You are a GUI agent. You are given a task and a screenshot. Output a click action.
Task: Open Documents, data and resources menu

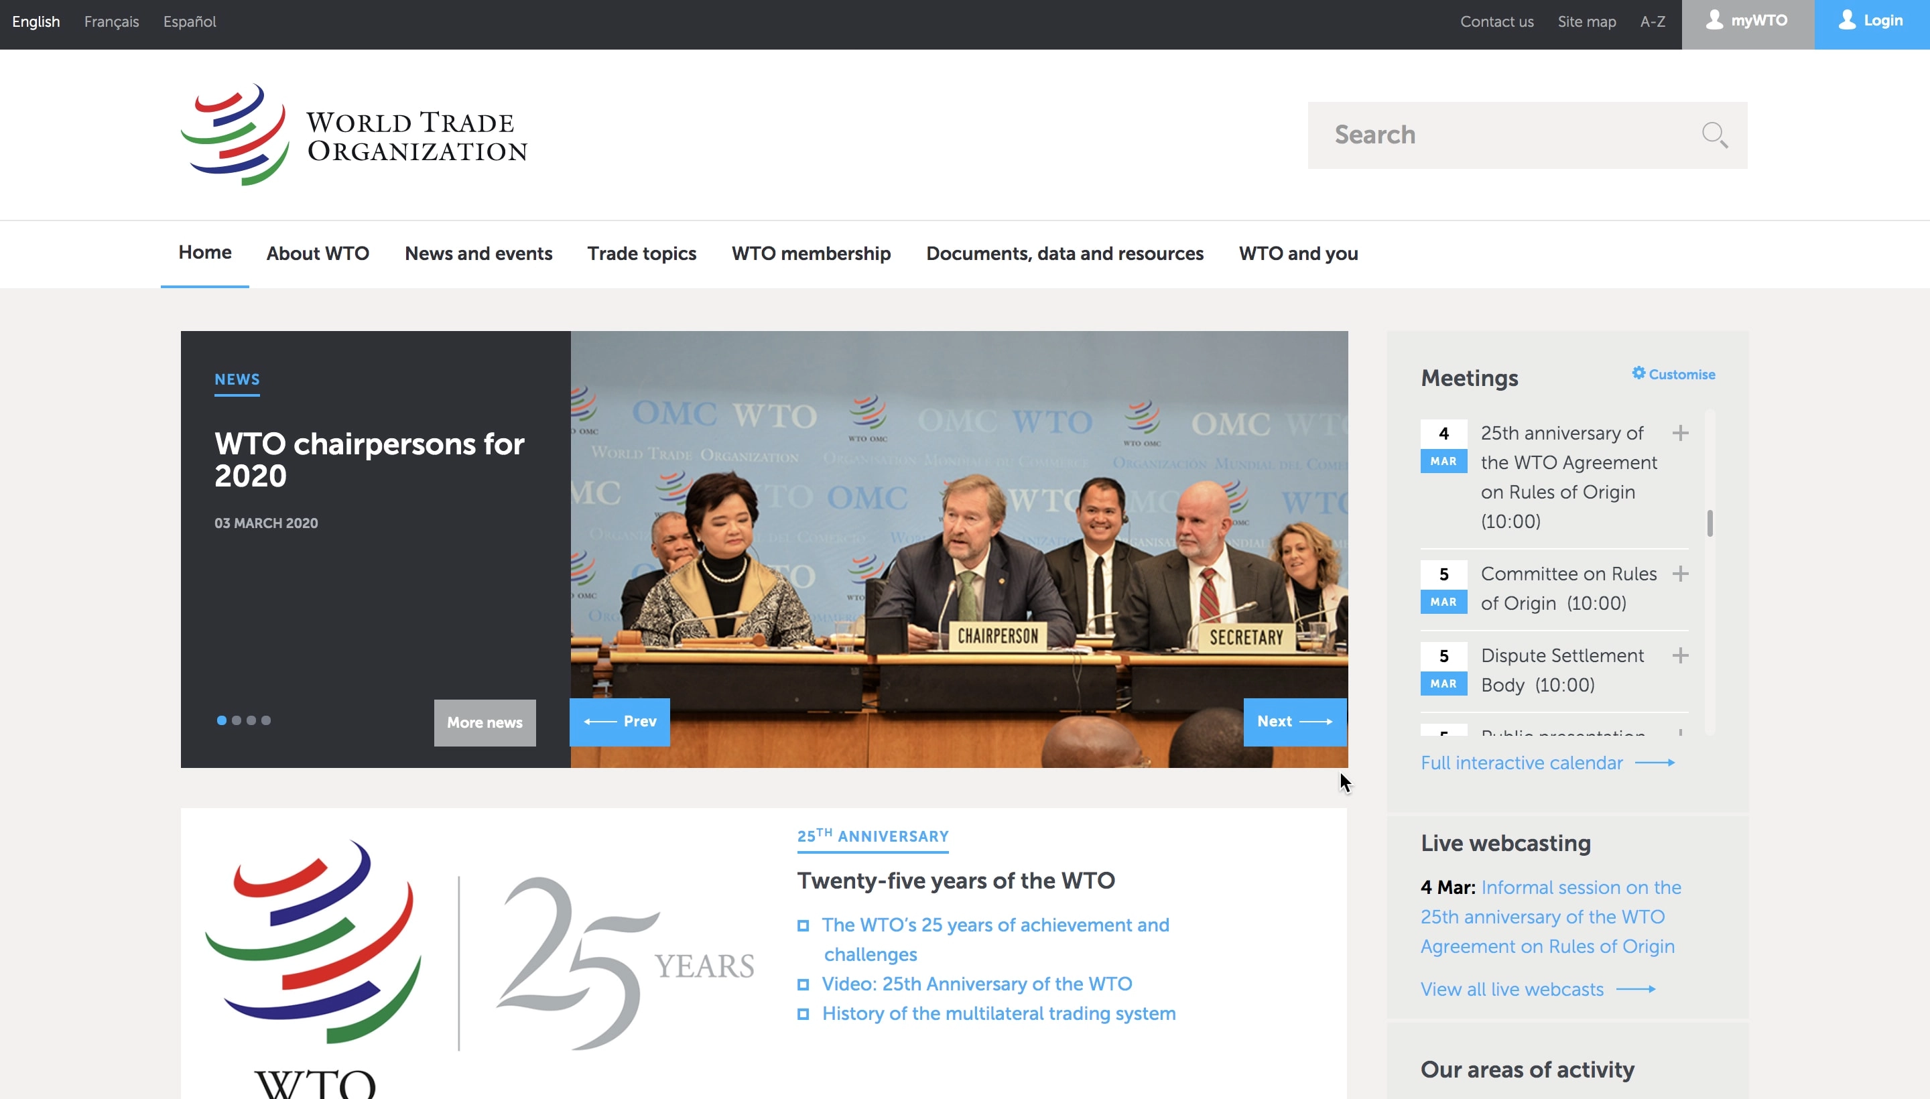(x=1064, y=253)
